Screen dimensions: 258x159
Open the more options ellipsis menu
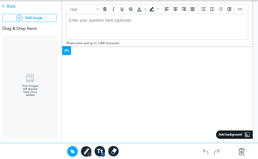point(240,9)
